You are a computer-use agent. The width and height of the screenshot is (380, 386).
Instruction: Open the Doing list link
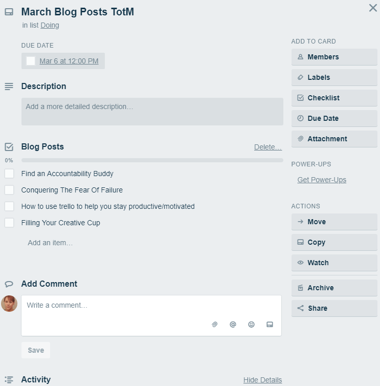point(50,25)
